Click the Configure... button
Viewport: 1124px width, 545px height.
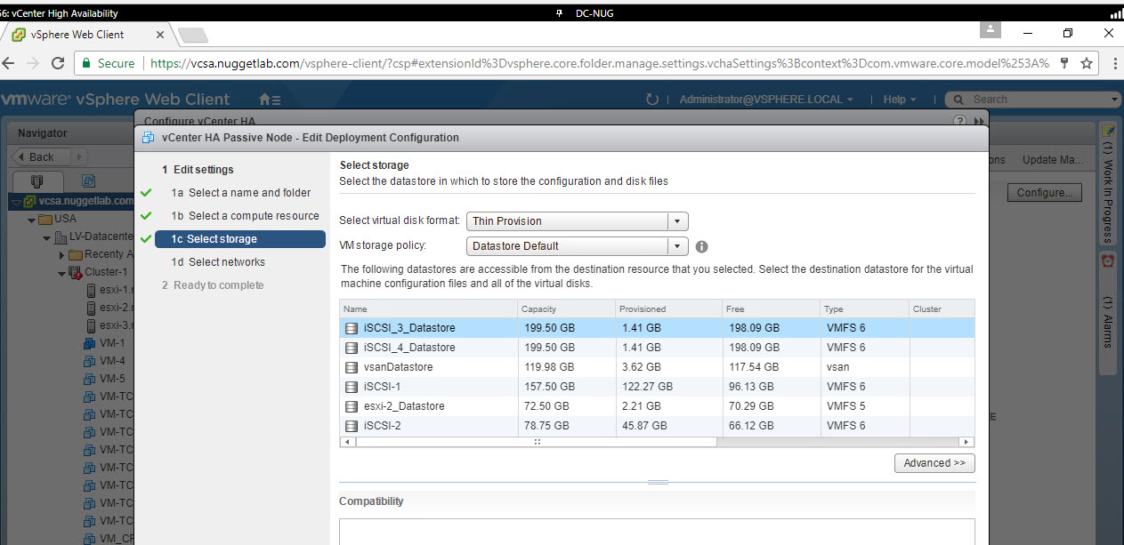pyautogui.click(x=1044, y=193)
